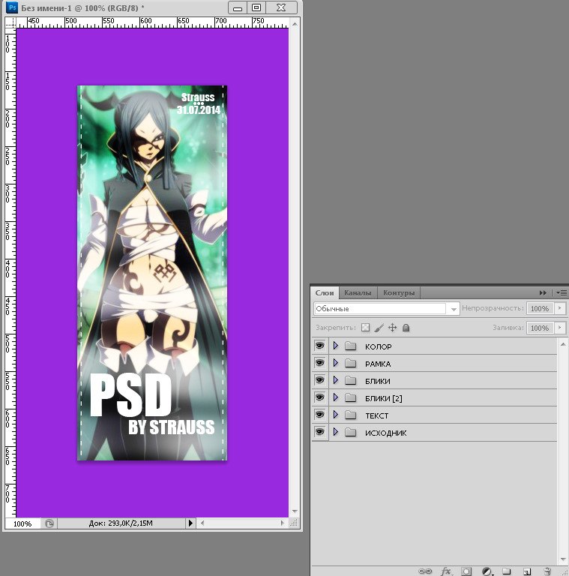Click the Заливка 100% field
The height and width of the screenshot is (576, 569).
(540, 328)
